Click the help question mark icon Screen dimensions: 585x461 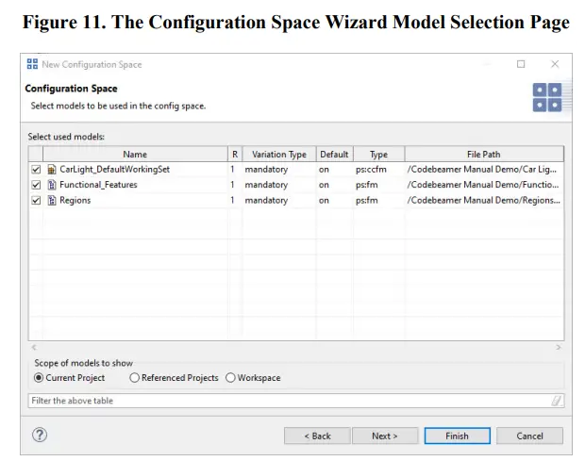40,435
